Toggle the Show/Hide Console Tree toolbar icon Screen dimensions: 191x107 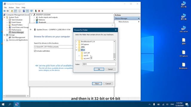pos(16,11)
